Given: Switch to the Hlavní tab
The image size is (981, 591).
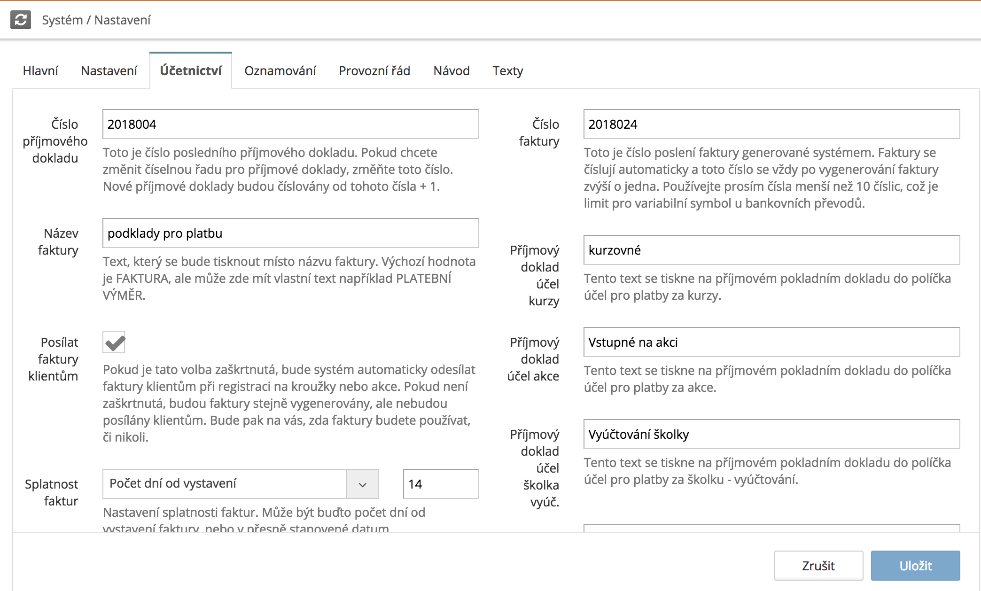Looking at the screenshot, I should 40,71.
